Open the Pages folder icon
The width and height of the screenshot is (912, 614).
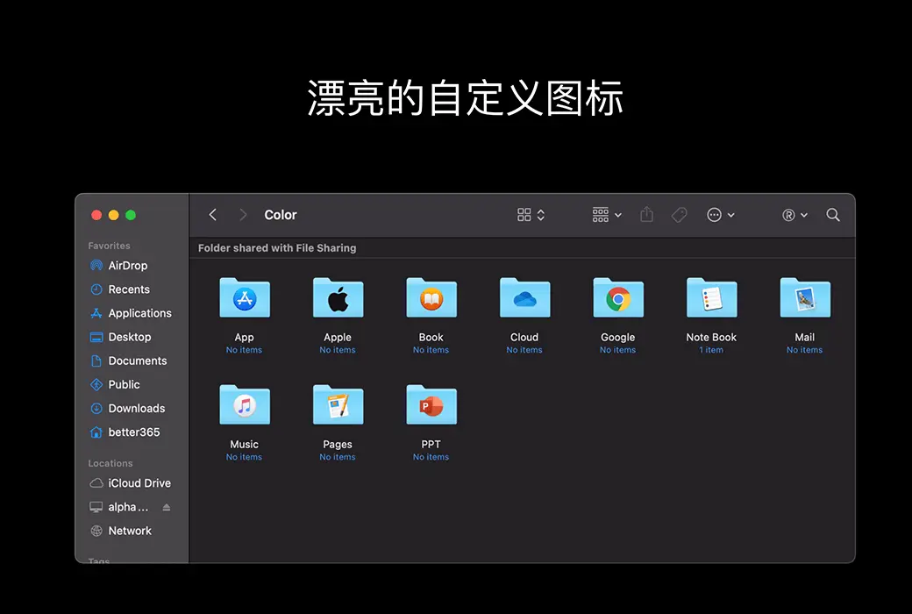click(x=338, y=404)
